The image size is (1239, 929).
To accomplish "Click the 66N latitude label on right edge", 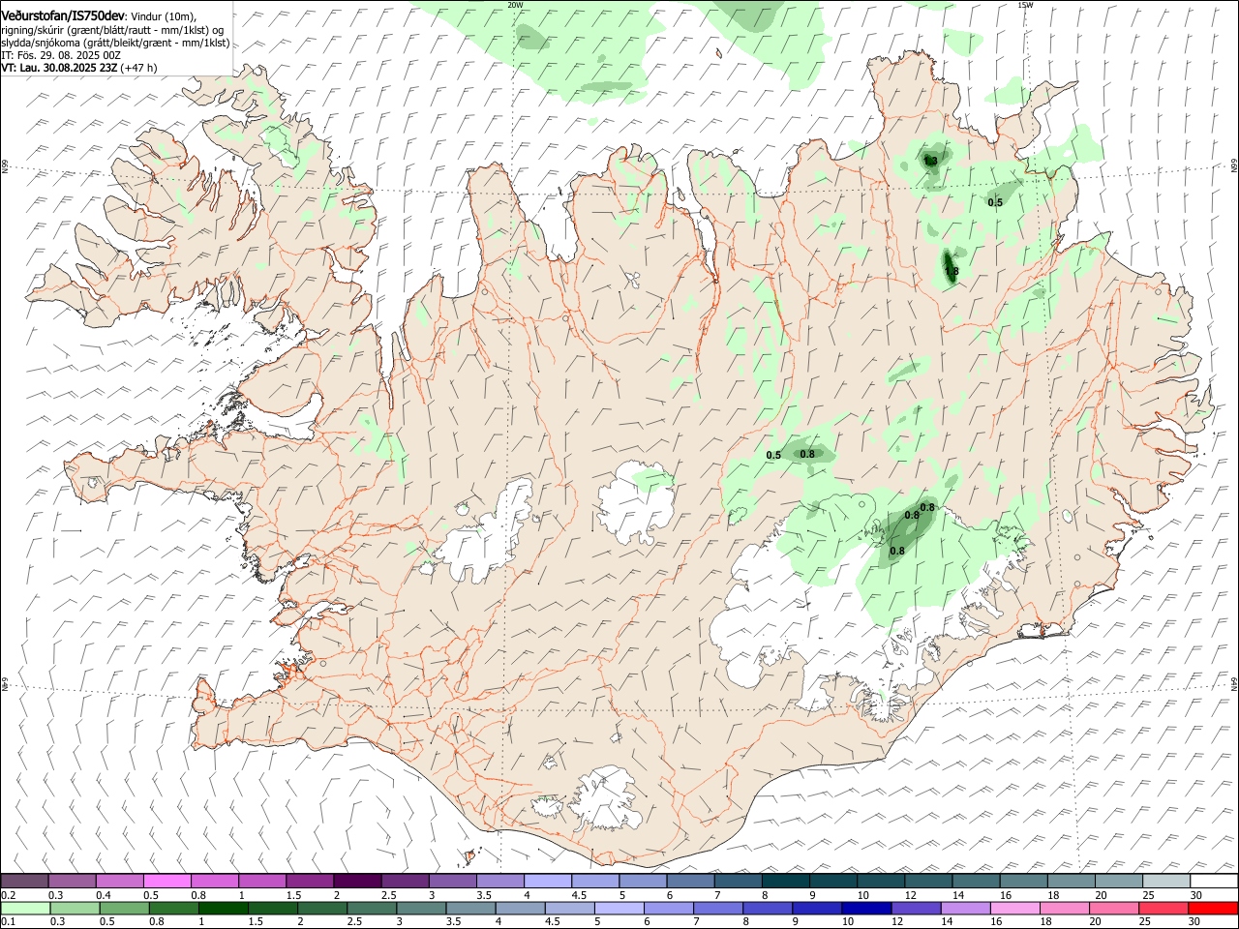I will click(1234, 166).
